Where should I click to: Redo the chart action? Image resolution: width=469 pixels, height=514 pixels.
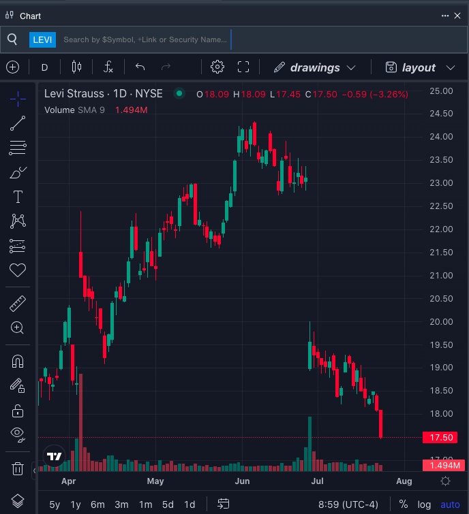(x=166, y=67)
